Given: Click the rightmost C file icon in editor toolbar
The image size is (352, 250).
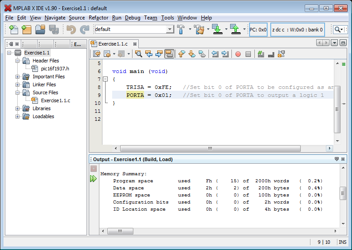Looking at the screenshot, I should (281, 54).
